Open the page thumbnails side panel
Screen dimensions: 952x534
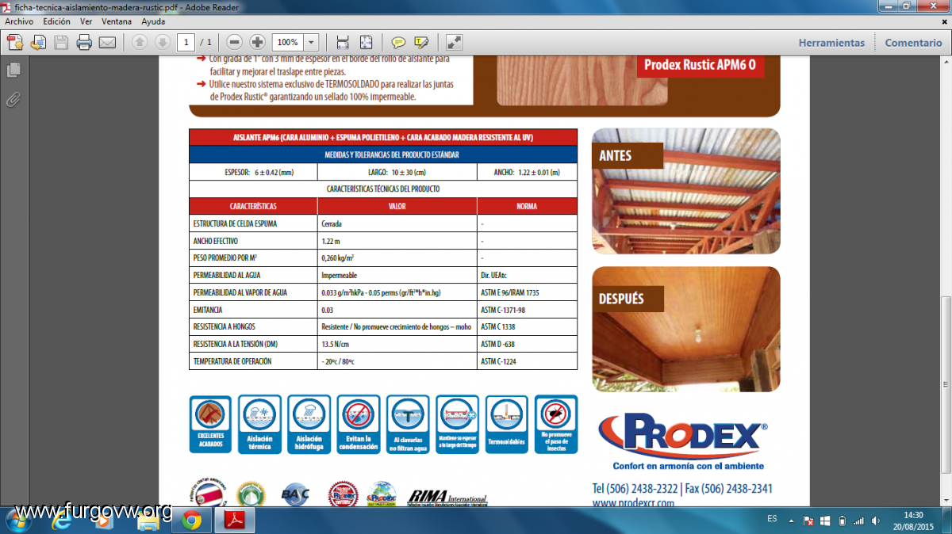coord(13,71)
